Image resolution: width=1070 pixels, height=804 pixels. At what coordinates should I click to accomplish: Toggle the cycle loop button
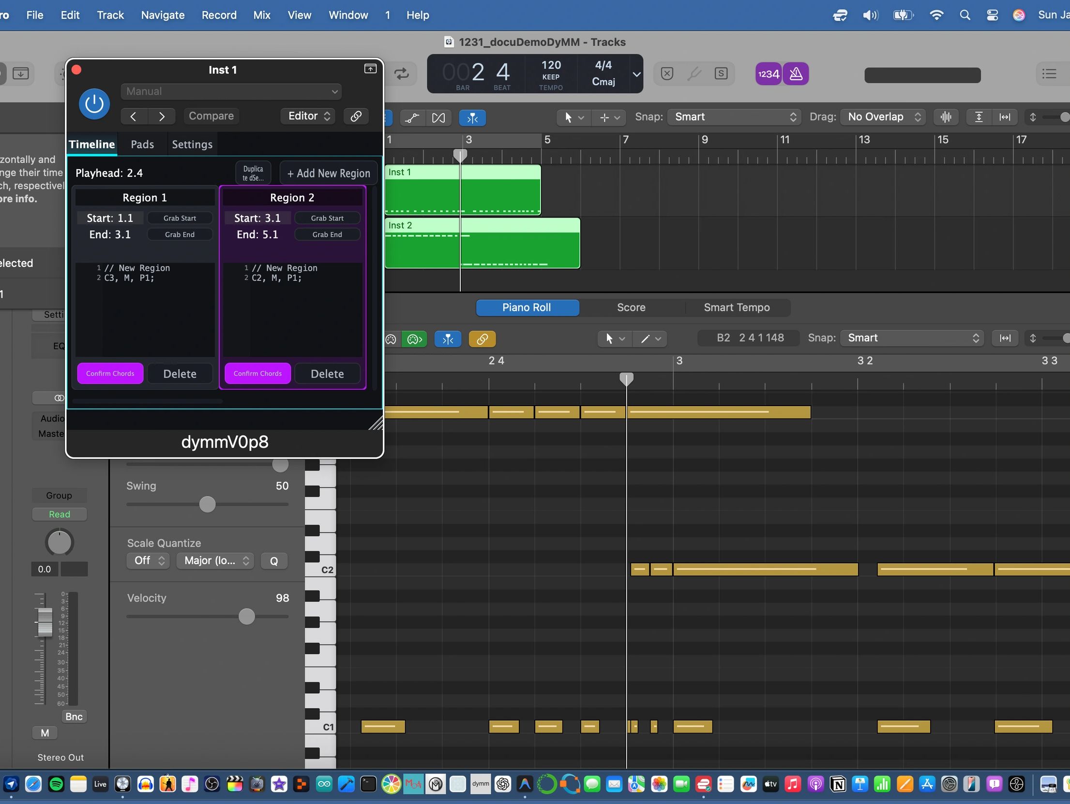401,74
